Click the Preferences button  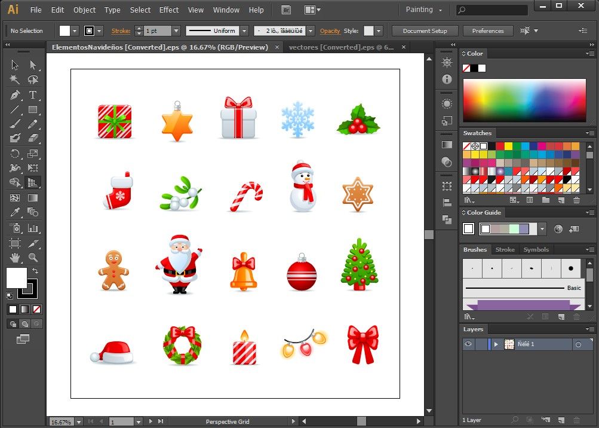coord(488,31)
